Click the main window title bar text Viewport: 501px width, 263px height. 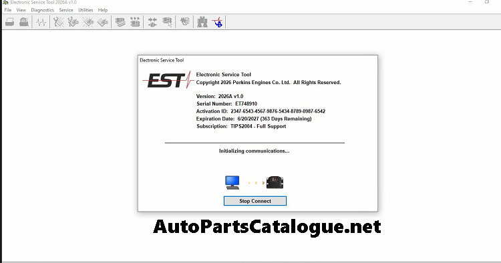click(x=43, y=2)
